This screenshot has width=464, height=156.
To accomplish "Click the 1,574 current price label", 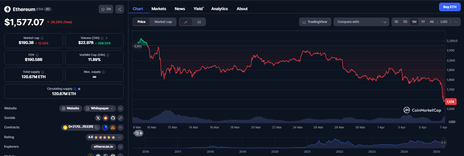I will click(x=451, y=102).
